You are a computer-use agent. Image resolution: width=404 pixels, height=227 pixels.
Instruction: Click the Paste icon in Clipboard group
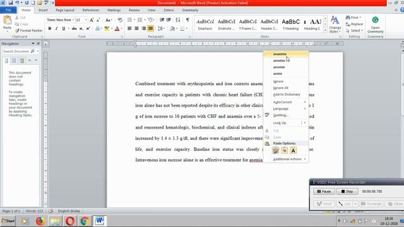[7, 20]
